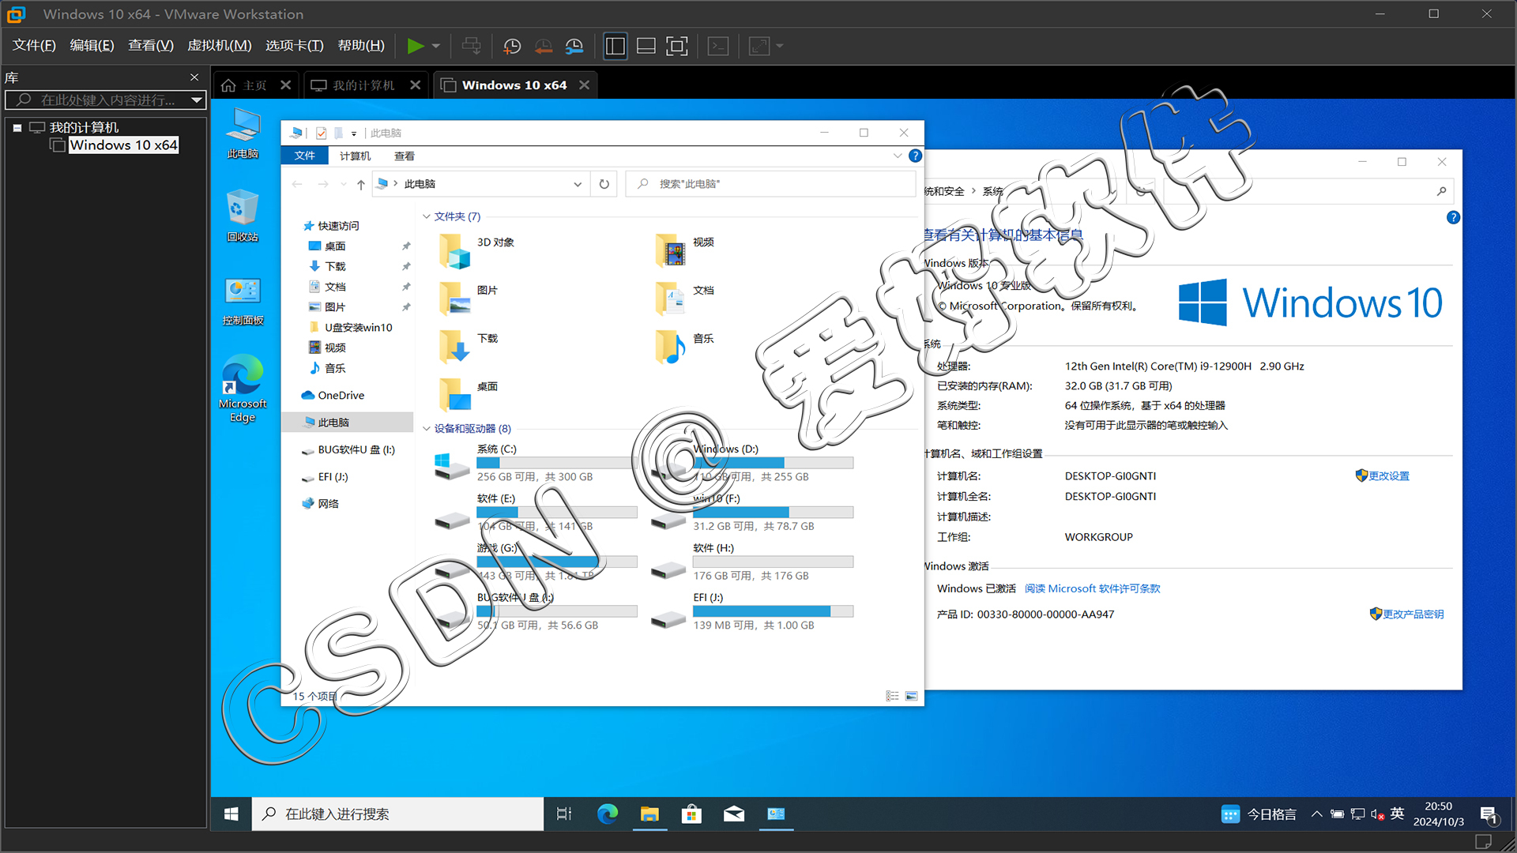Refresh the Explorer address bar
This screenshot has width=1517, height=853.
pos(604,184)
